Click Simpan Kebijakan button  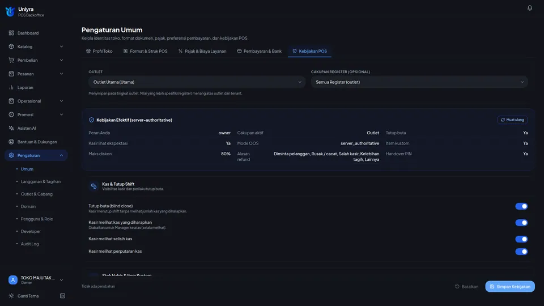pyautogui.click(x=509, y=287)
